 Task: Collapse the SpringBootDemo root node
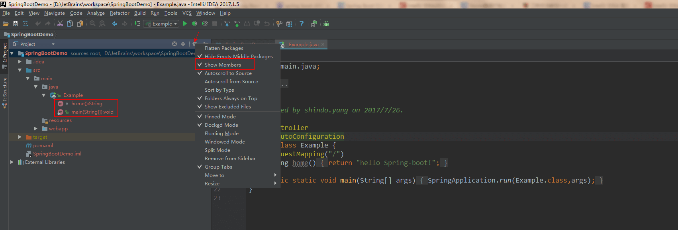tap(12, 53)
